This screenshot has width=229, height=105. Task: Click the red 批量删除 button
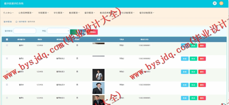click(92, 32)
